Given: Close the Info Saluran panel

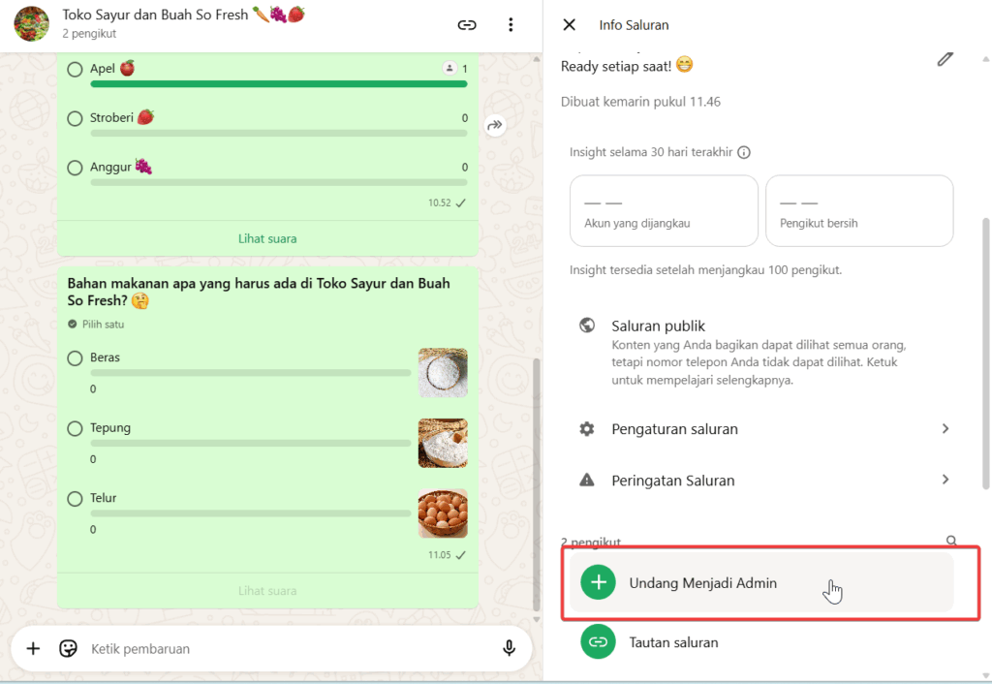Looking at the screenshot, I should (569, 25).
